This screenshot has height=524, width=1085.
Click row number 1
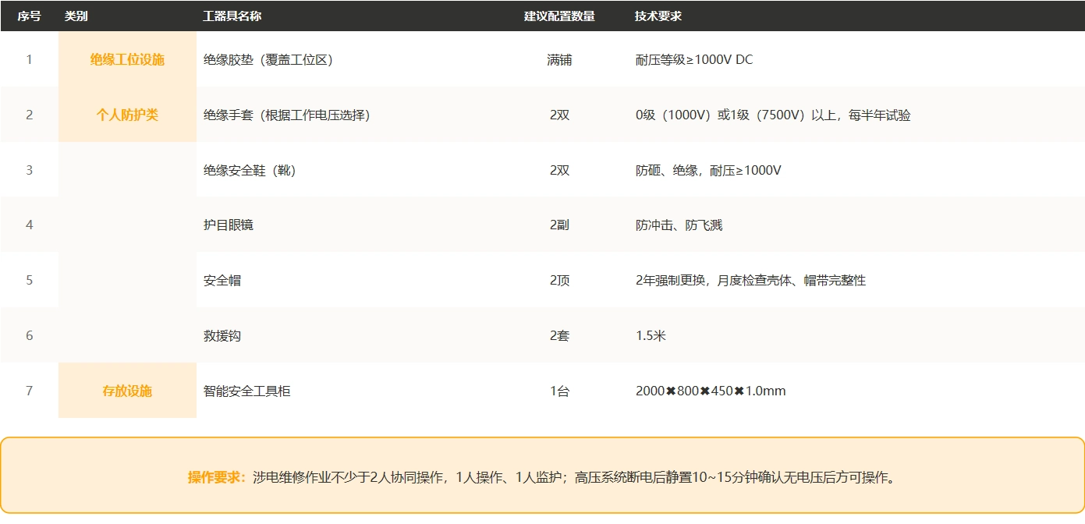click(x=30, y=59)
